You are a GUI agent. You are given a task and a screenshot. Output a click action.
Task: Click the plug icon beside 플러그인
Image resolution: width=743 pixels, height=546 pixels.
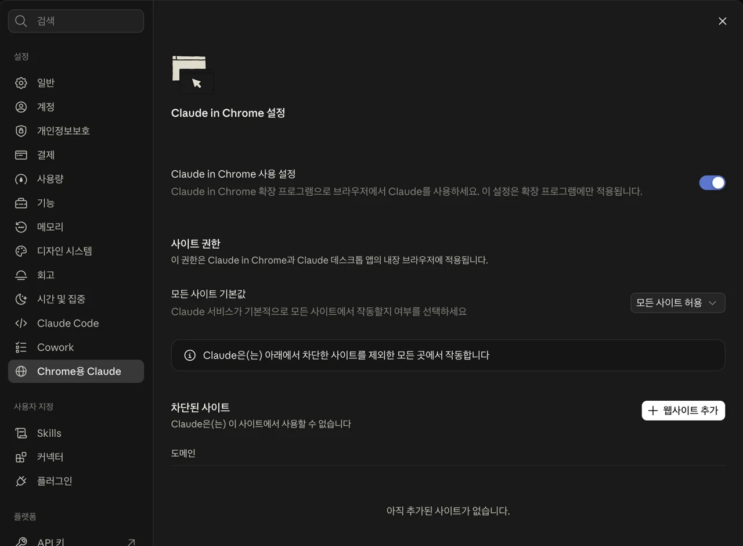(21, 481)
